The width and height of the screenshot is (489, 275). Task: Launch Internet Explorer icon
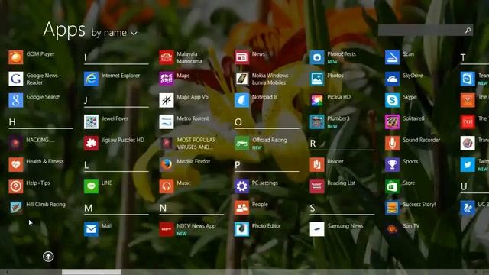coord(91,79)
